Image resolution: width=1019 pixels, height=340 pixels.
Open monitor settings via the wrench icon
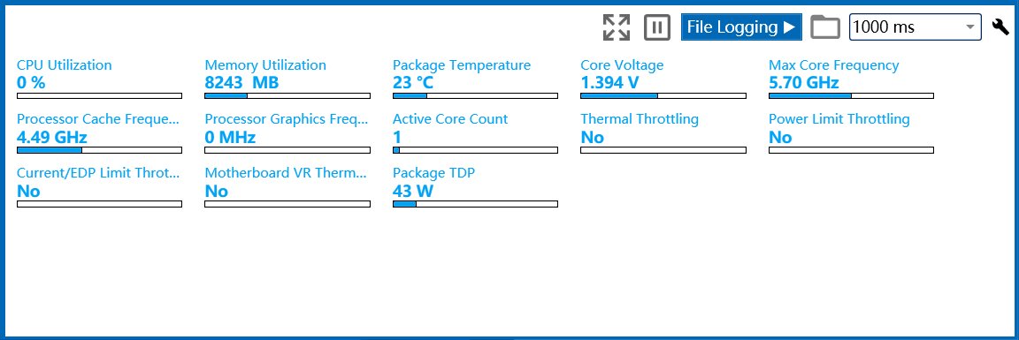point(1000,27)
